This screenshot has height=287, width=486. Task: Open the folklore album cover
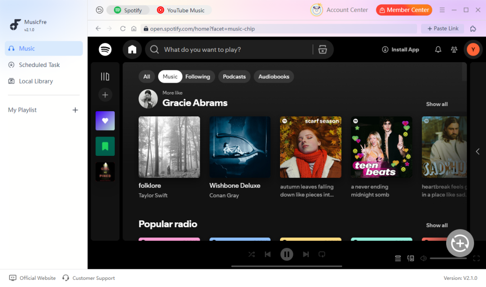point(169,147)
